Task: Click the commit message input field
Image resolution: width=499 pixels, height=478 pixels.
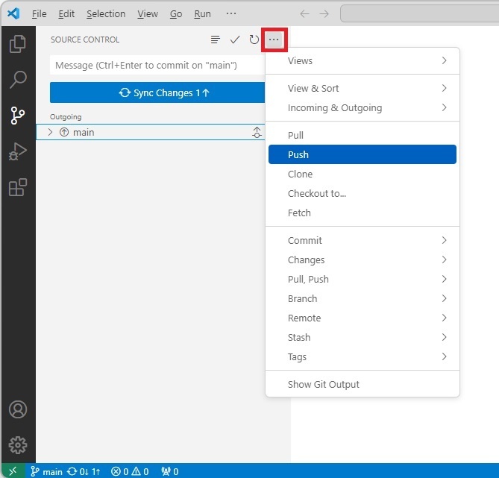Action: point(157,65)
